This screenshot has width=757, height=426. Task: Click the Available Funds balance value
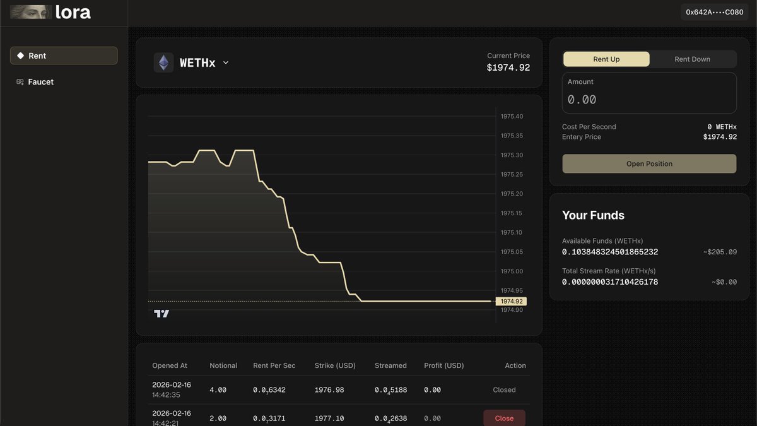tap(611, 252)
